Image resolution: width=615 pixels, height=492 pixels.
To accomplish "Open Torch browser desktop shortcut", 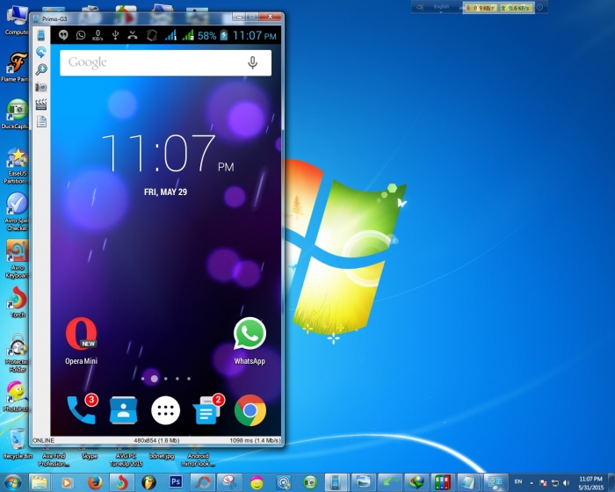I will (x=18, y=302).
